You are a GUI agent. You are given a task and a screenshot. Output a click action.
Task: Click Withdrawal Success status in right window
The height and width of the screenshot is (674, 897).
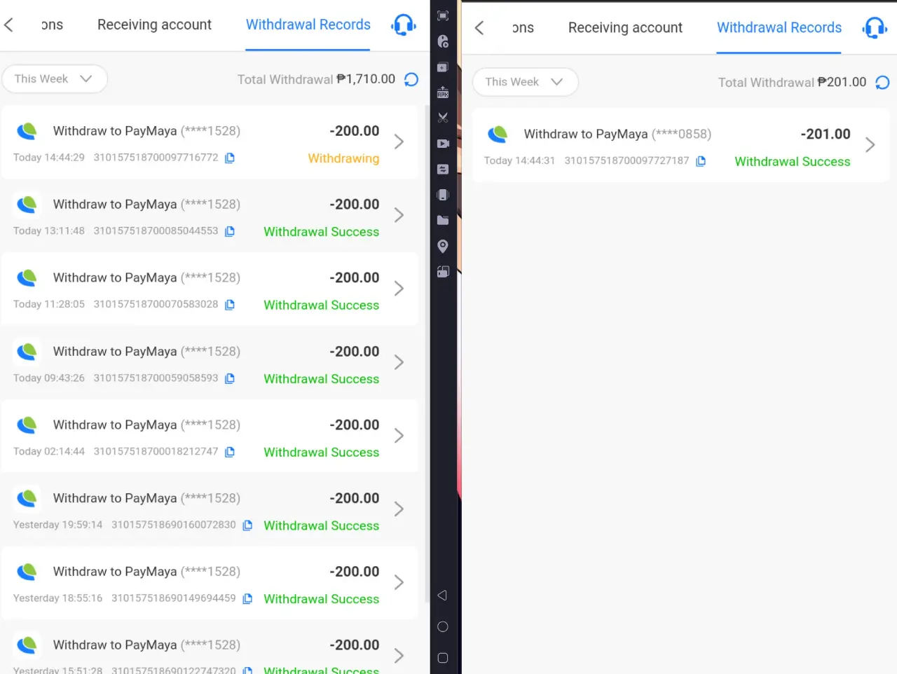(792, 162)
